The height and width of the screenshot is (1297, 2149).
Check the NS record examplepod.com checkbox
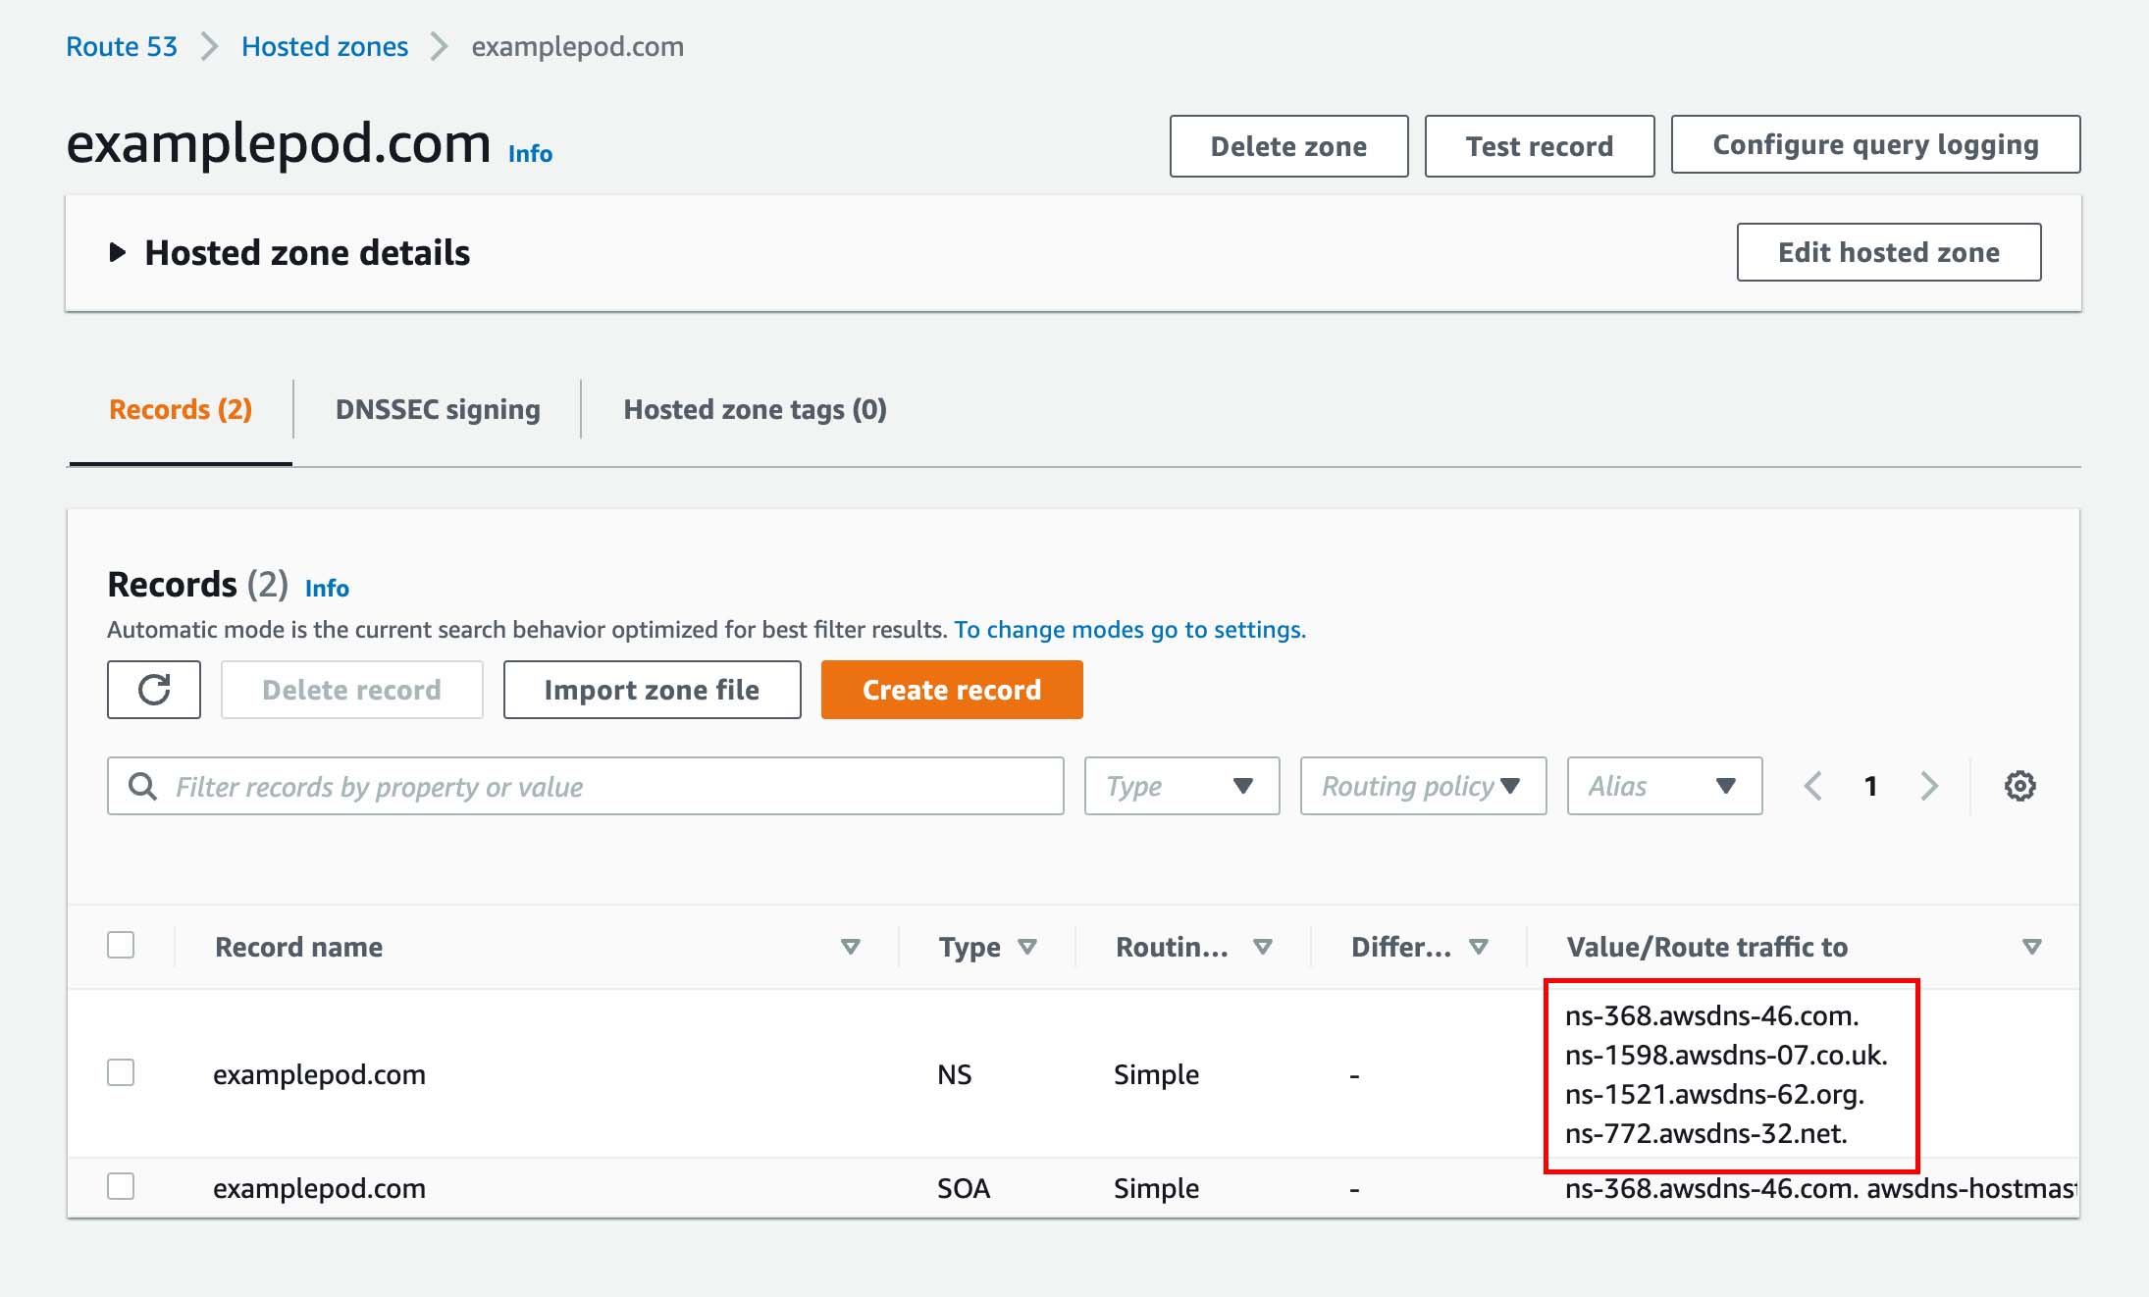coord(121,1072)
